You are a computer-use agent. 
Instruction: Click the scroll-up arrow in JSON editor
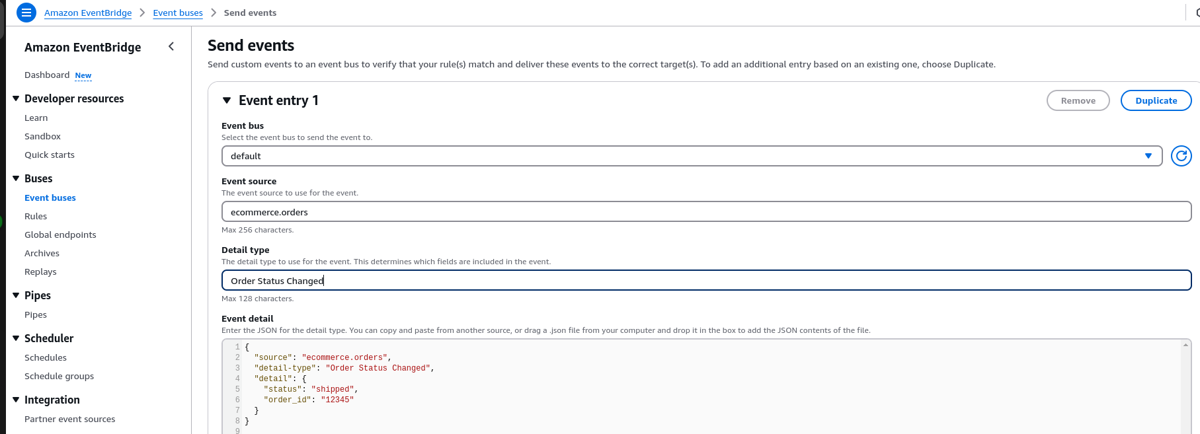(x=1185, y=345)
